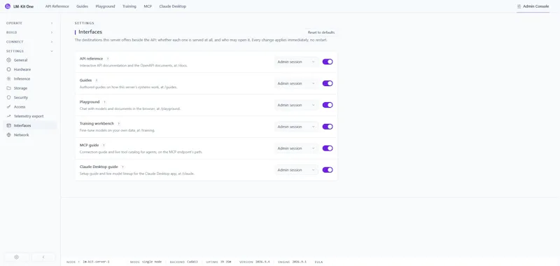This screenshot has height=266, width=560.
Task: Open the Training top tab
Action: 129,6
